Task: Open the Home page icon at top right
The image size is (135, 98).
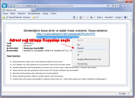Action: pyautogui.click(x=123, y=6)
